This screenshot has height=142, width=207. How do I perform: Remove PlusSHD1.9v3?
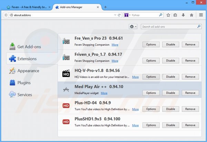coord(190,125)
